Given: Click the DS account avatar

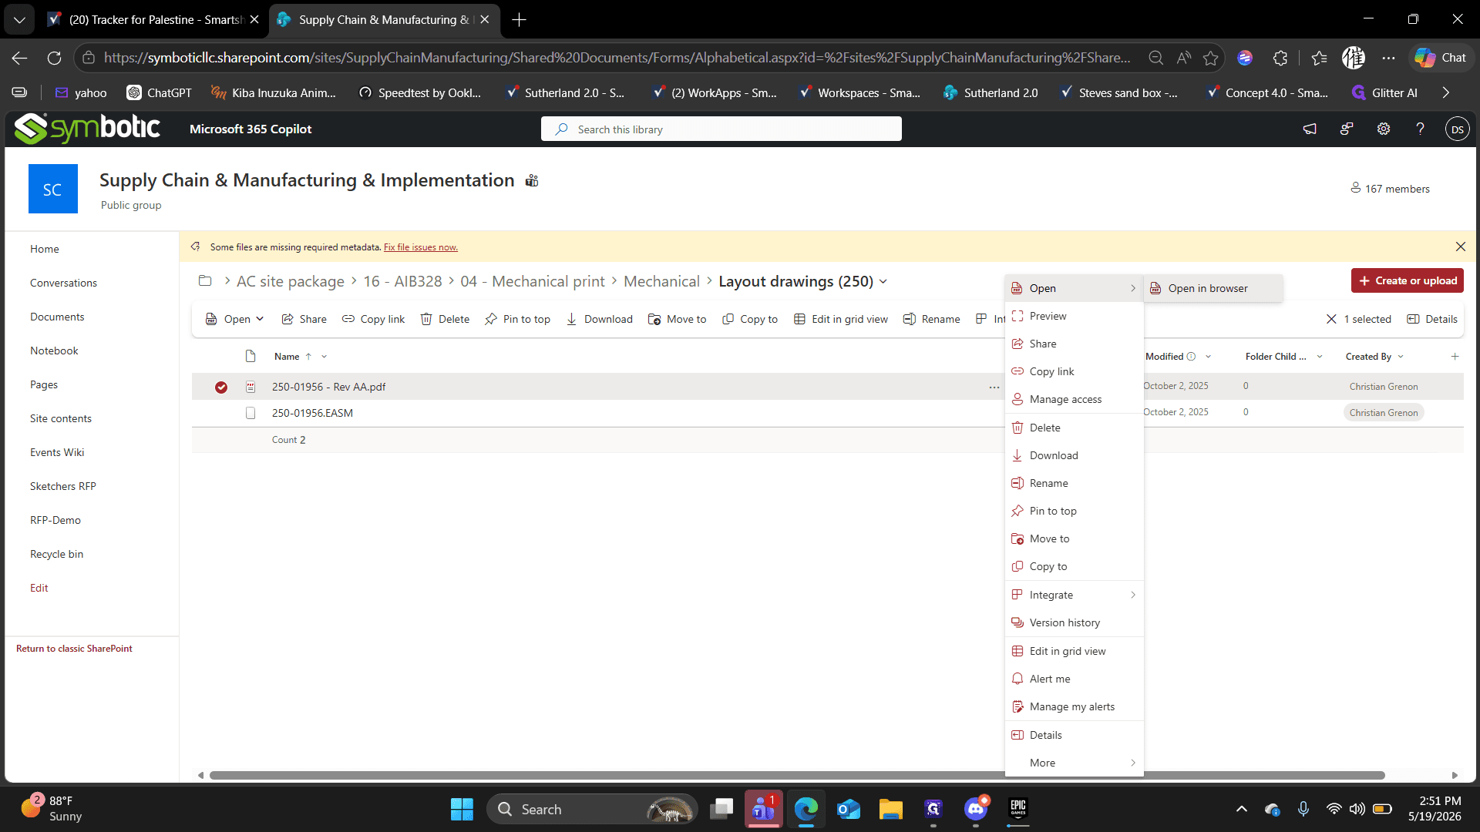Looking at the screenshot, I should [1457, 129].
